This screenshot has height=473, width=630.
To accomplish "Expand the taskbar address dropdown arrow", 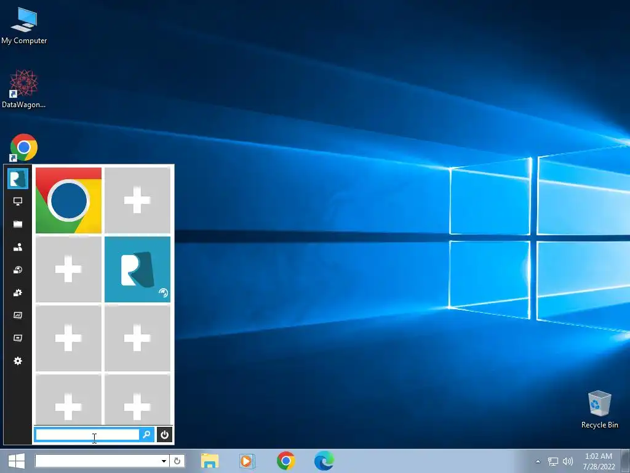I will click(x=164, y=461).
